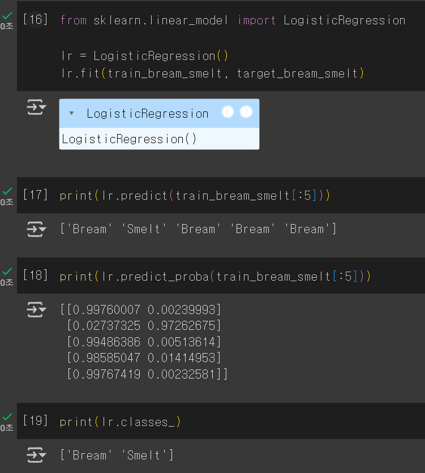Viewport: 425px width, 473px height.
Task: Run cell [16] via its execution counter
Action: [x=35, y=20]
